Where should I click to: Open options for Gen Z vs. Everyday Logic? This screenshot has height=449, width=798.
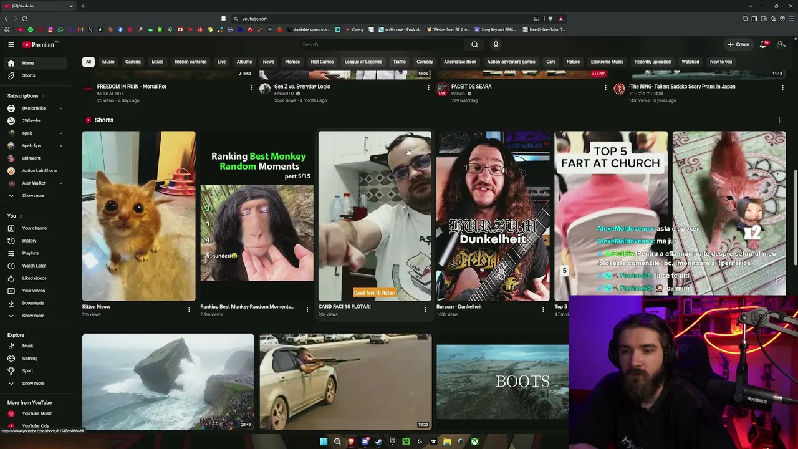[428, 88]
